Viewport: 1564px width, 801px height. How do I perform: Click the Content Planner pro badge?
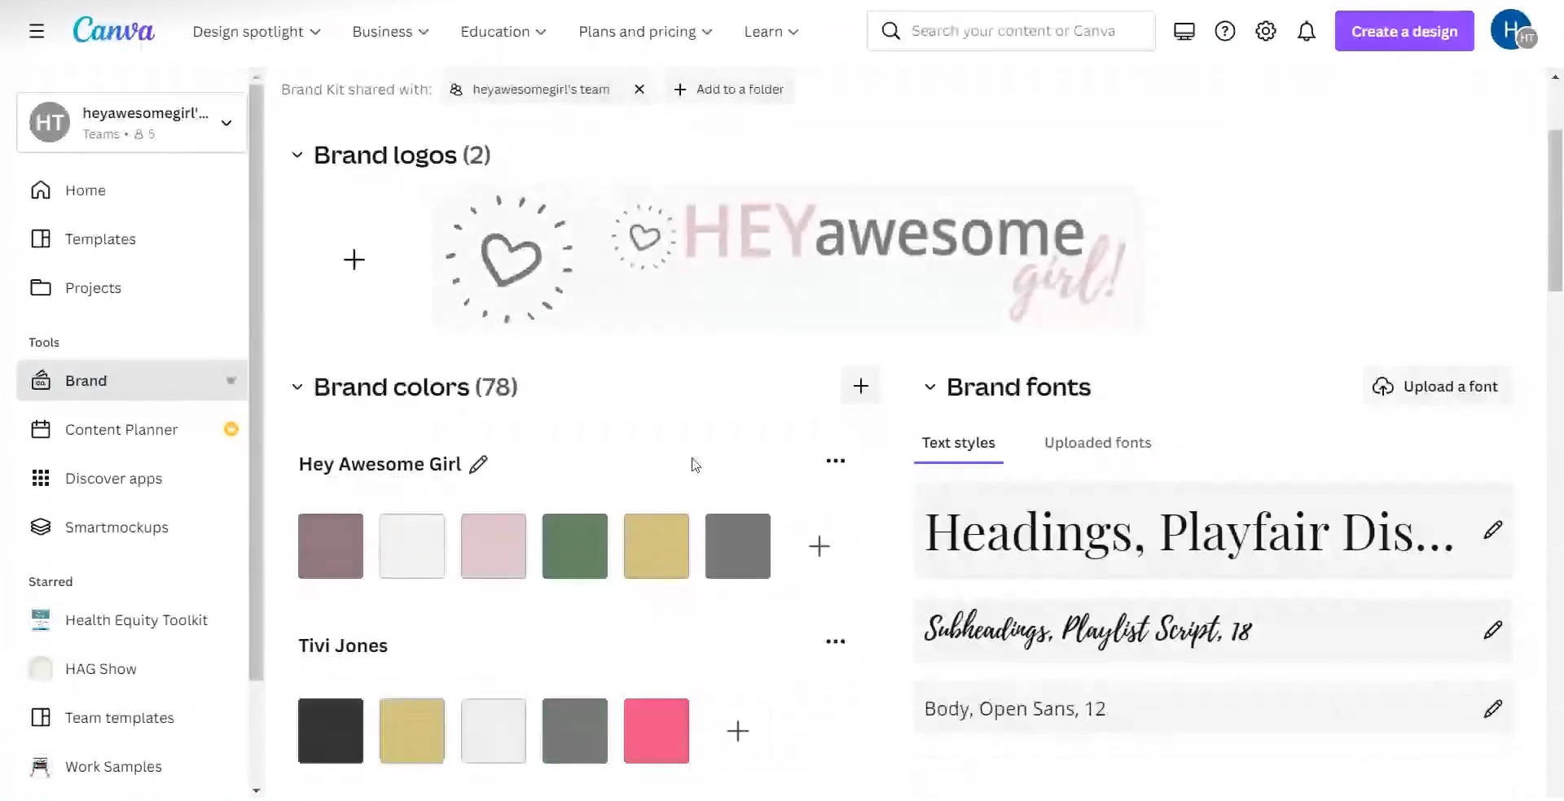[x=231, y=429]
